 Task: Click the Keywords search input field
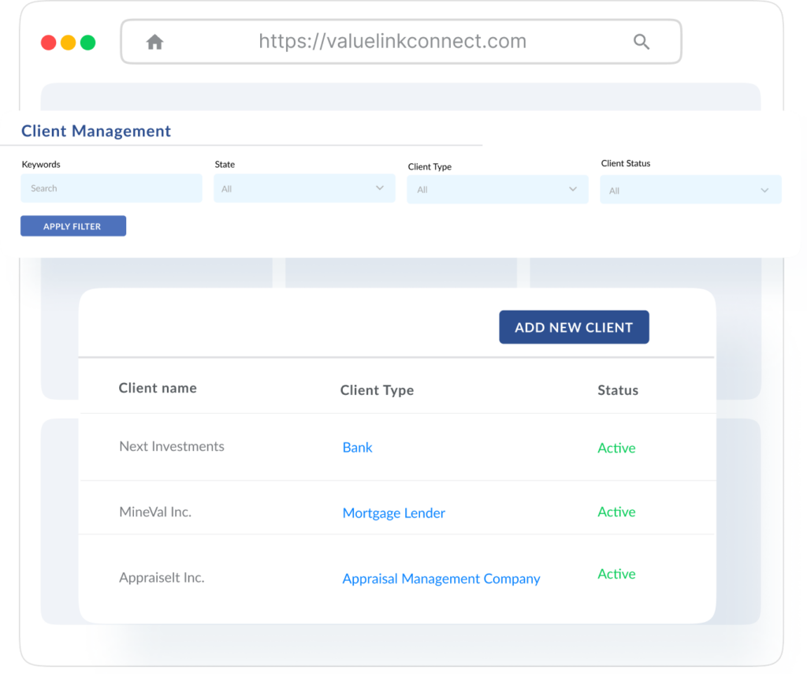[110, 188]
